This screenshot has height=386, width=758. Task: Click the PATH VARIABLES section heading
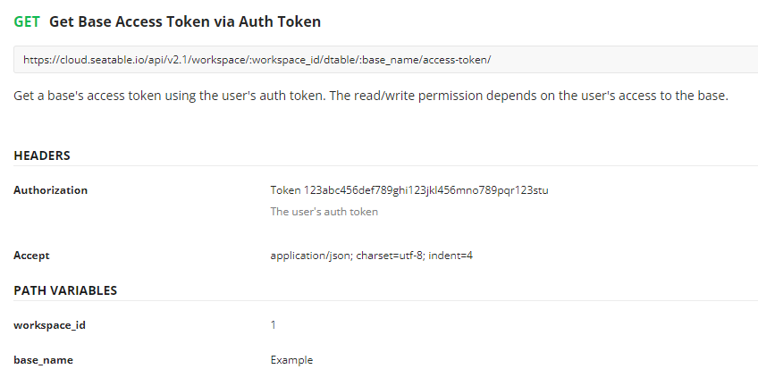[x=65, y=290]
